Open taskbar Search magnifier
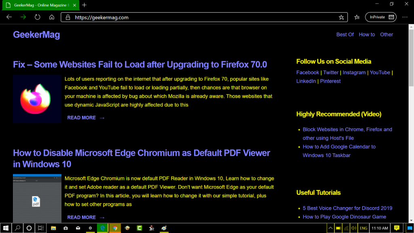Screen dimensions: 414x233 (17, 228)
